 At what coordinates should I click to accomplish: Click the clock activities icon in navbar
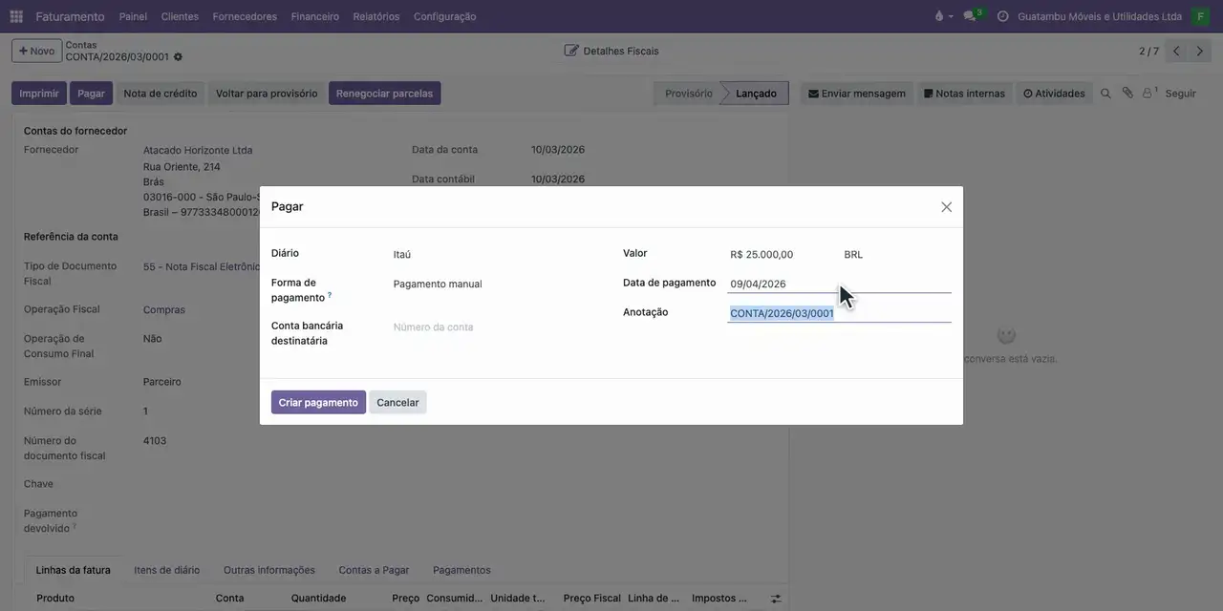(1002, 16)
